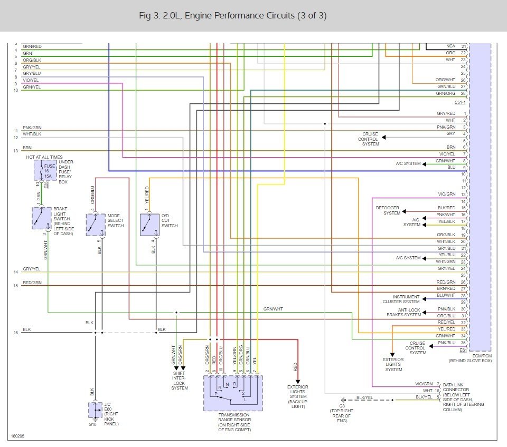Click the 'BLU/WHT' wire label at pin 28
The width and height of the screenshot is (507, 447).
click(x=446, y=295)
